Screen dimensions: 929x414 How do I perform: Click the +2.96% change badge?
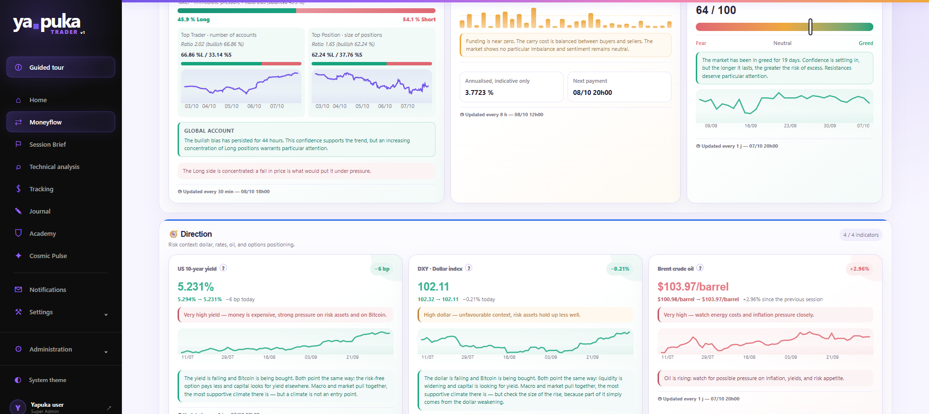tap(859, 269)
